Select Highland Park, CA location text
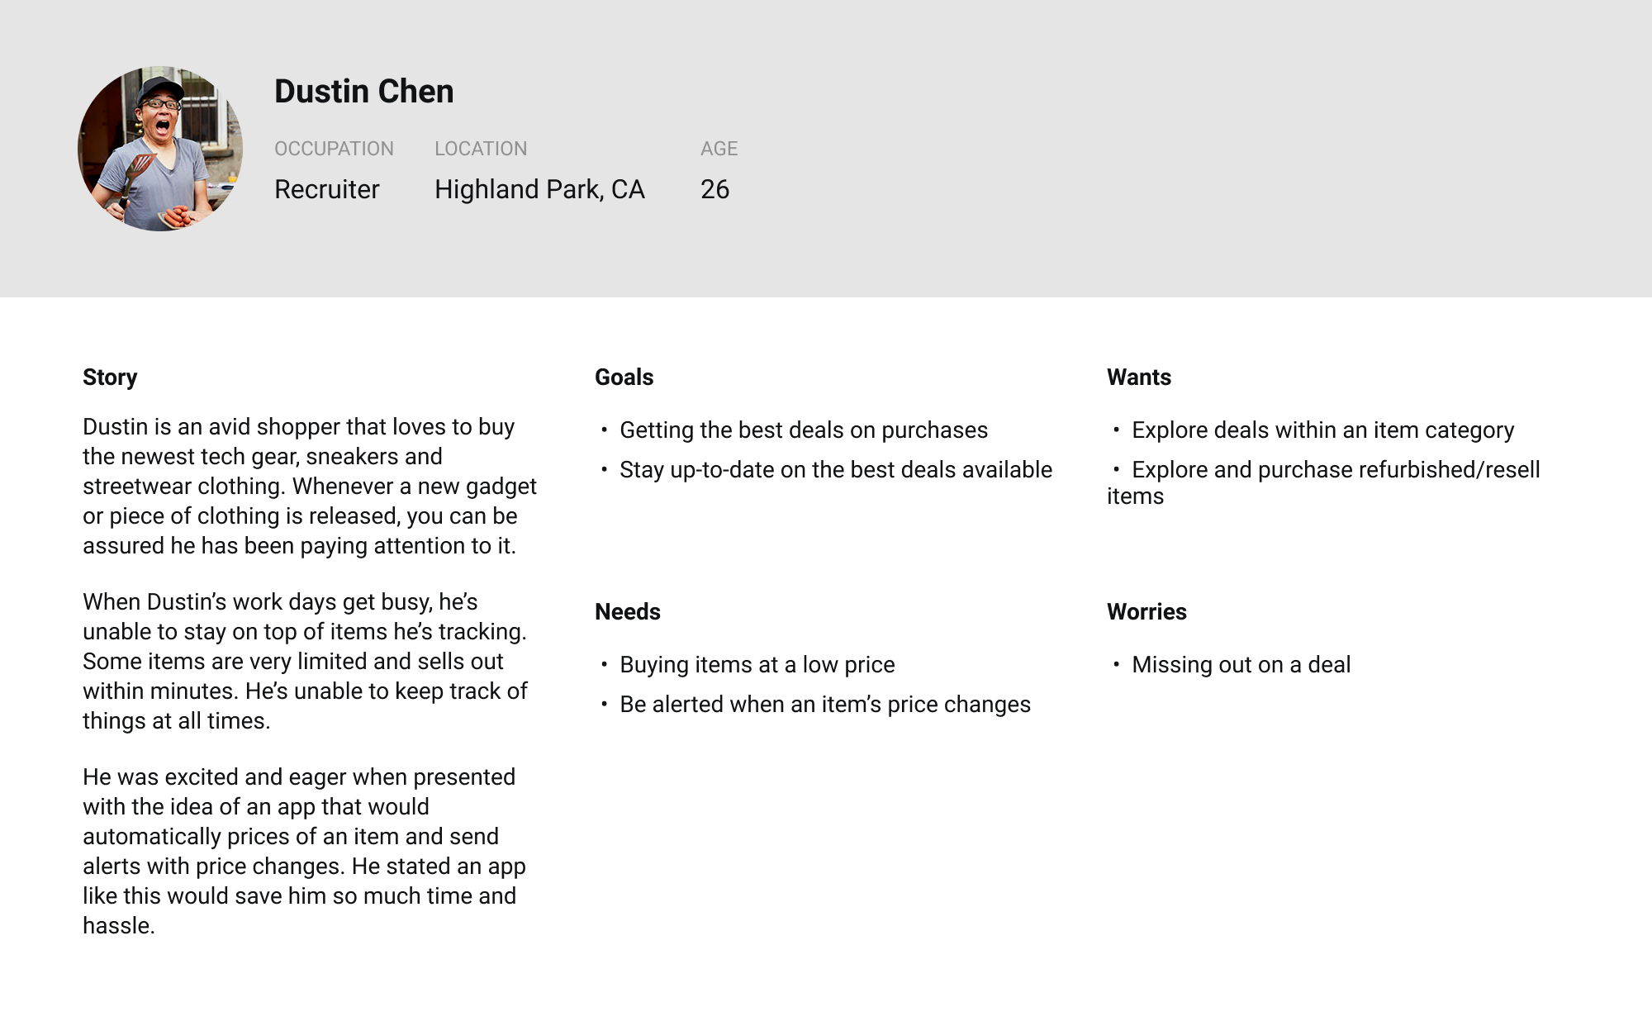This screenshot has width=1652, height=1021. [x=539, y=190]
